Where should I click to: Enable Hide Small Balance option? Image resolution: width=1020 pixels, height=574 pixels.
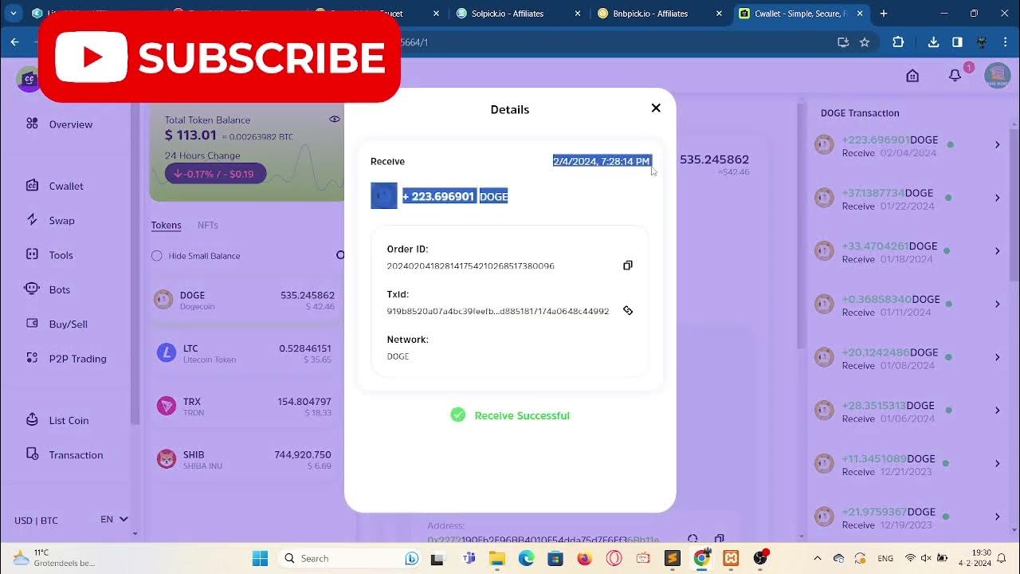[157, 256]
